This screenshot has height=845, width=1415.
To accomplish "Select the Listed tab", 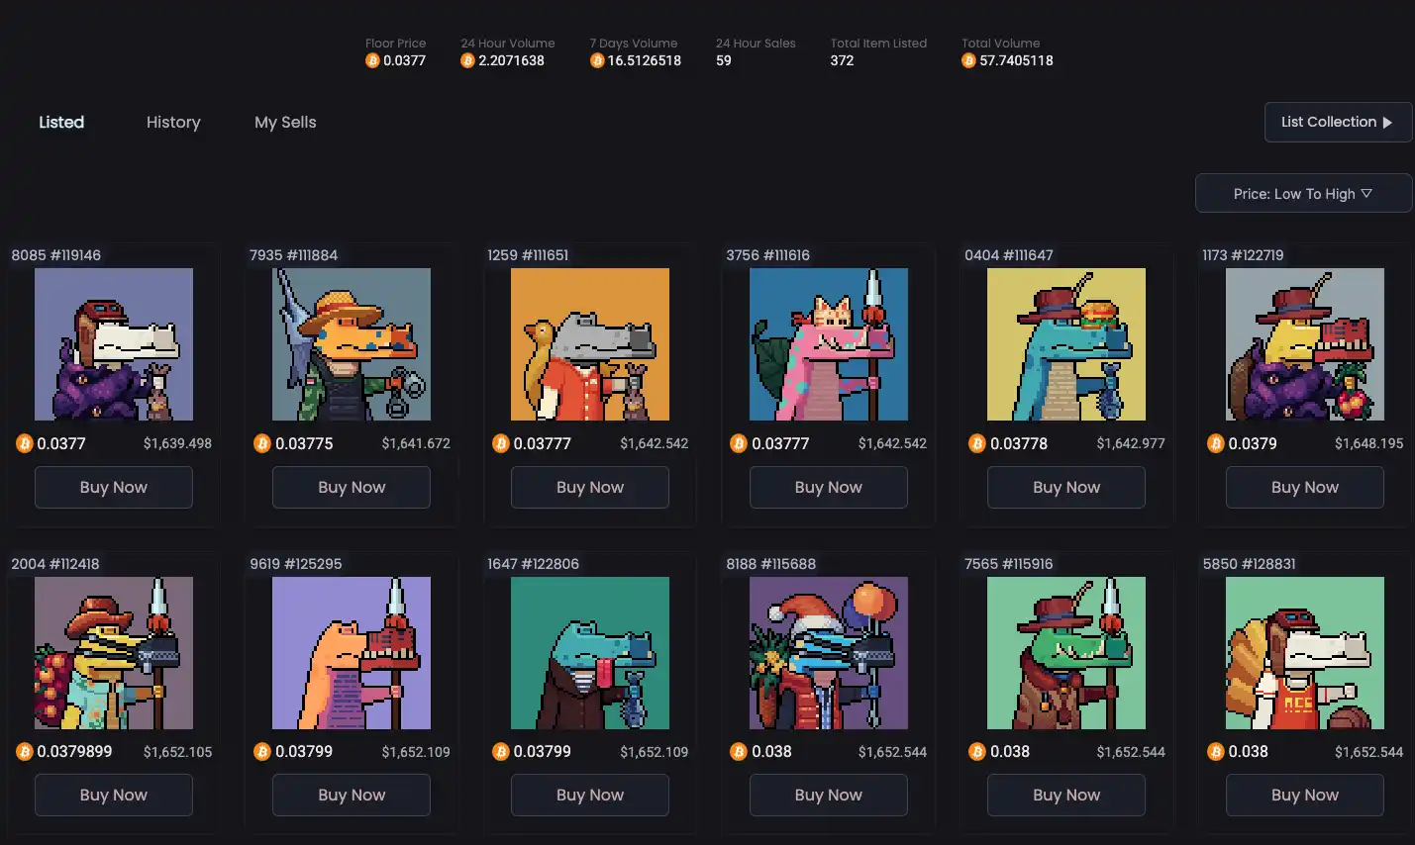I will (61, 123).
